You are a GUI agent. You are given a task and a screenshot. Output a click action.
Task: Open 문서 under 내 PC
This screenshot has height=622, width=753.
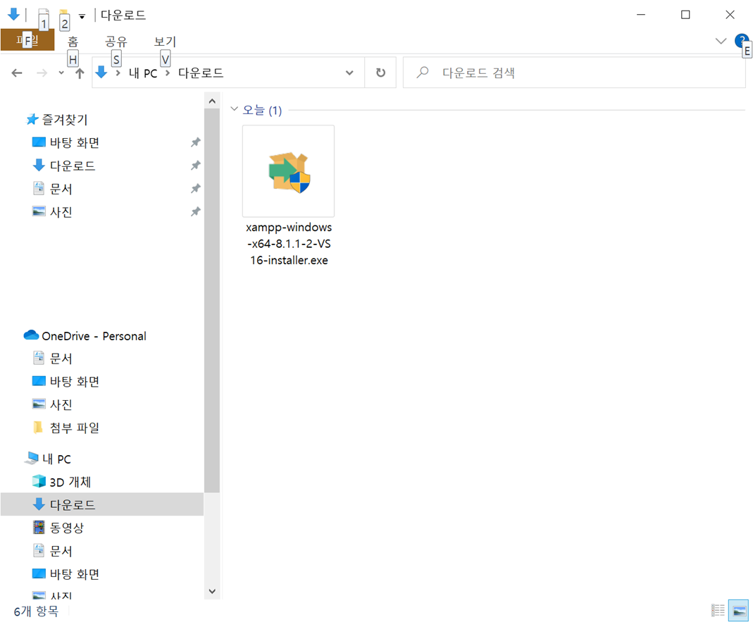61,550
